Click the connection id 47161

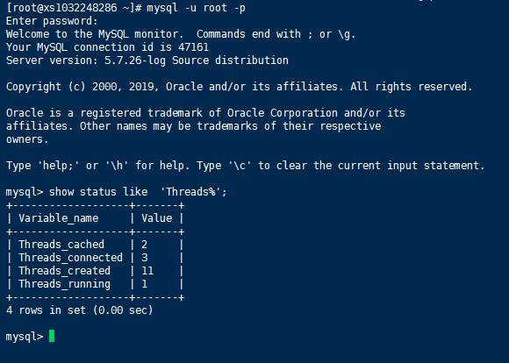pos(193,47)
